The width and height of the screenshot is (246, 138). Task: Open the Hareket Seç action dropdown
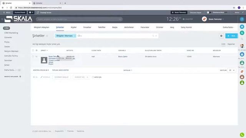pos(81,77)
